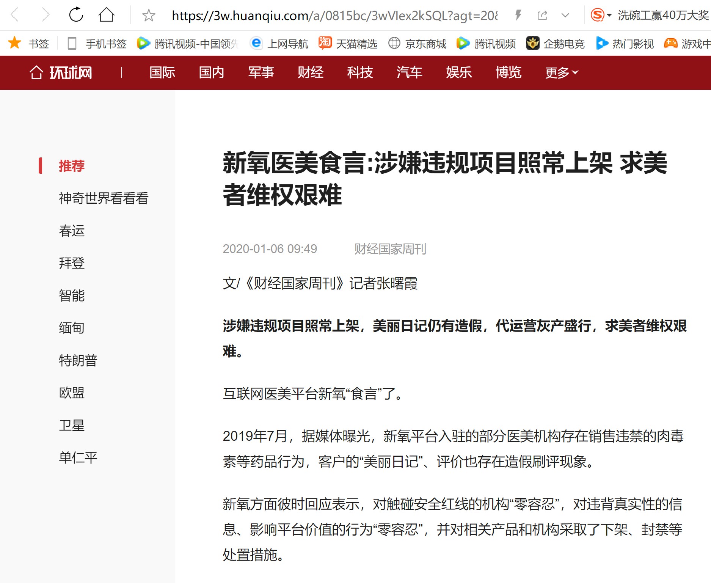Click the source name 财经国家周刊
The height and width of the screenshot is (583, 711).
(x=390, y=249)
